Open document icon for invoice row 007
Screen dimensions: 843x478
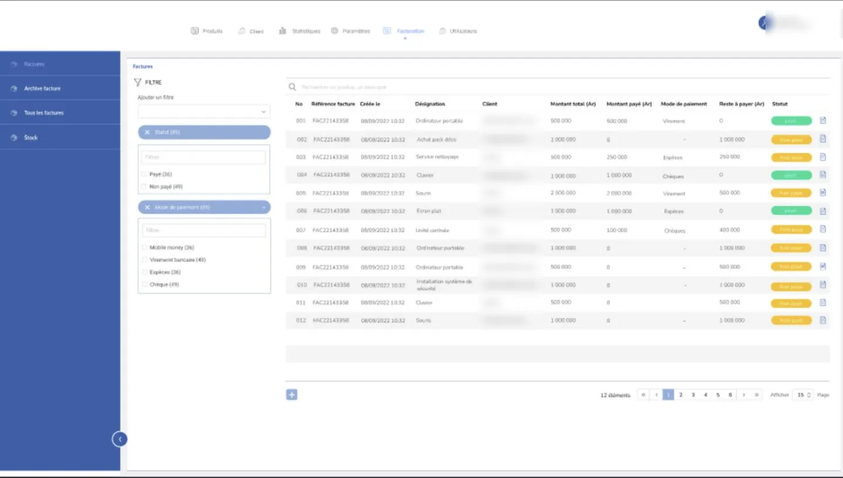tap(823, 229)
